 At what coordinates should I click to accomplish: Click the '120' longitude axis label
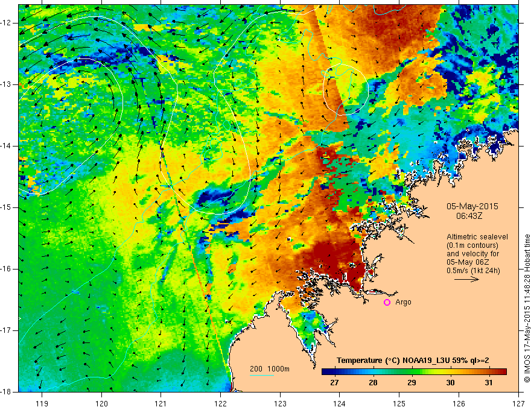[x=101, y=403]
